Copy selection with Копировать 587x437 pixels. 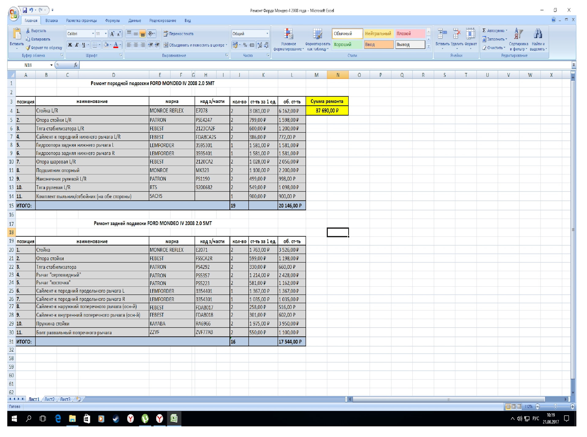pos(38,39)
